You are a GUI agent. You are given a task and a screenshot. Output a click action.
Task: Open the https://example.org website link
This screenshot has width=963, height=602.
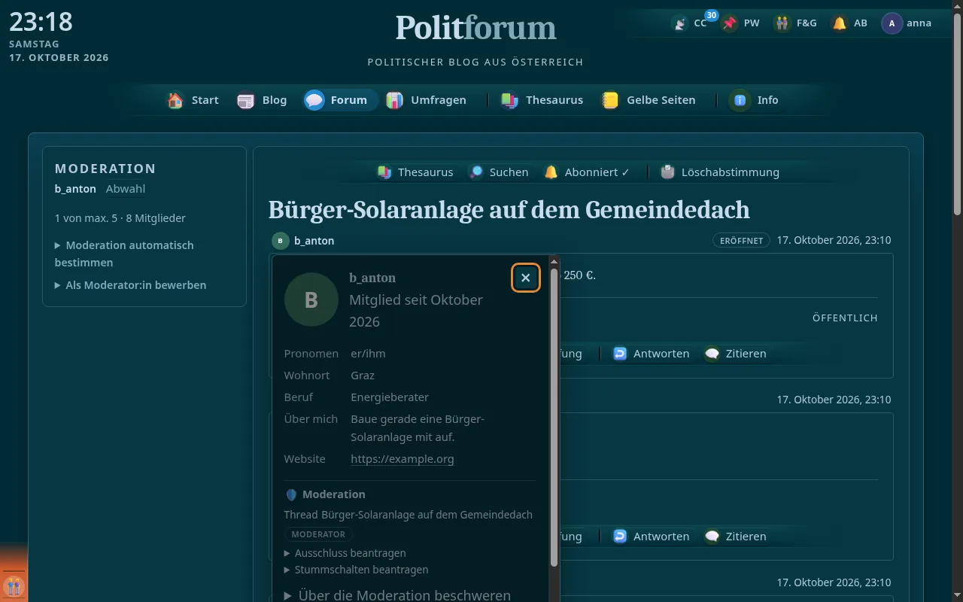click(x=403, y=459)
